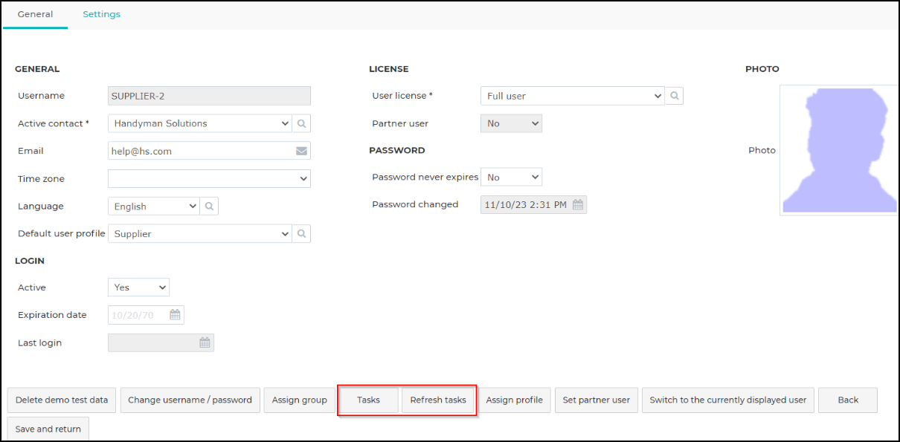
Task: Click the Refresh tasks button
Action: point(438,400)
